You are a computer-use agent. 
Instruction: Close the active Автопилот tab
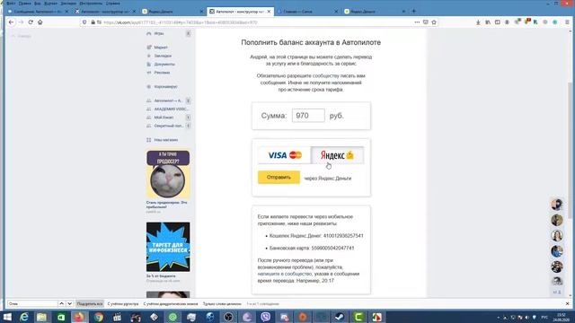click(x=269, y=12)
